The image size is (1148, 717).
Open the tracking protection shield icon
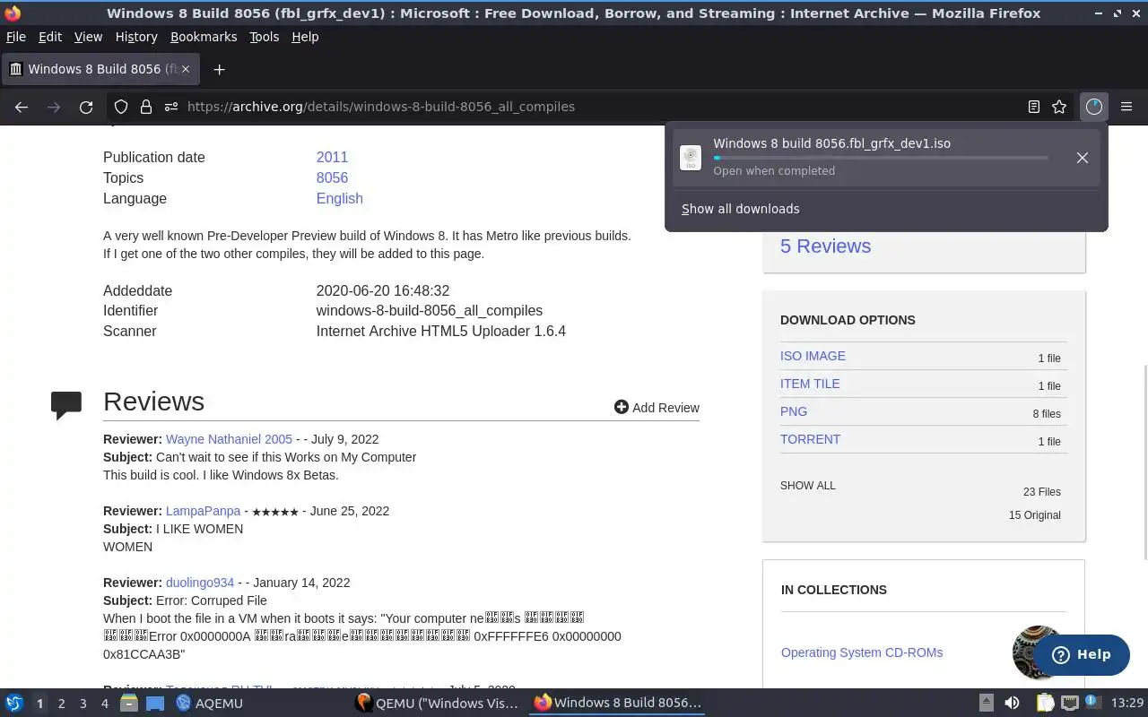pyautogui.click(x=121, y=107)
